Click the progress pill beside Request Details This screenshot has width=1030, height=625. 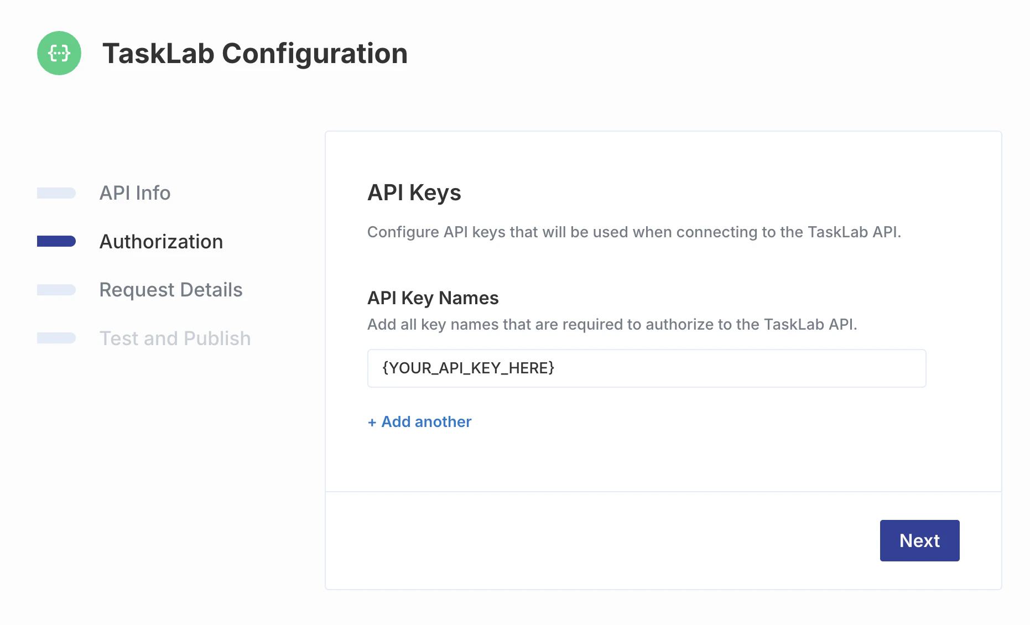(56, 289)
